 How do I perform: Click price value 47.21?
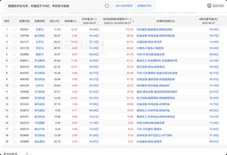click(x=57, y=92)
